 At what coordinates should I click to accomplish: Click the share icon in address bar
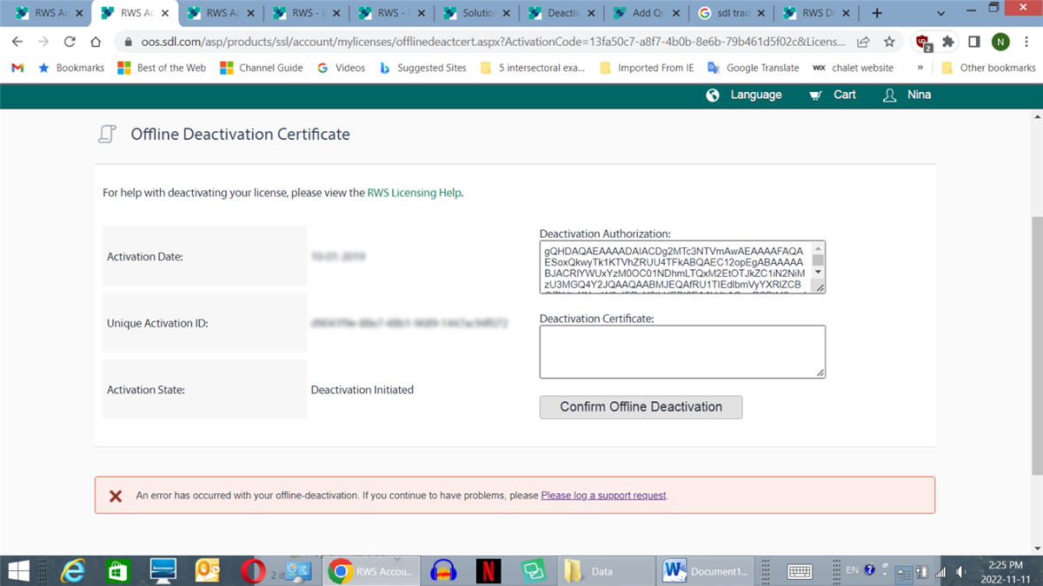pyautogui.click(x=862, y=41)
